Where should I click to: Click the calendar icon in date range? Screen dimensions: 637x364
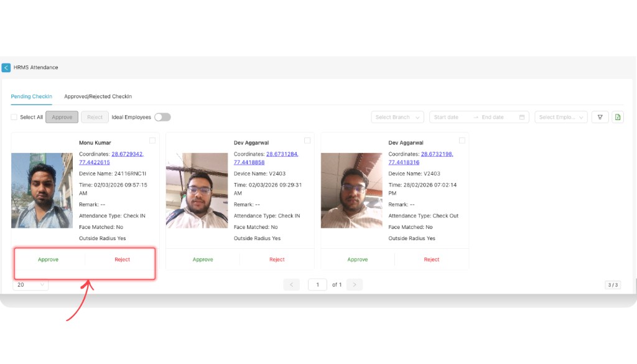pos(522,117)
